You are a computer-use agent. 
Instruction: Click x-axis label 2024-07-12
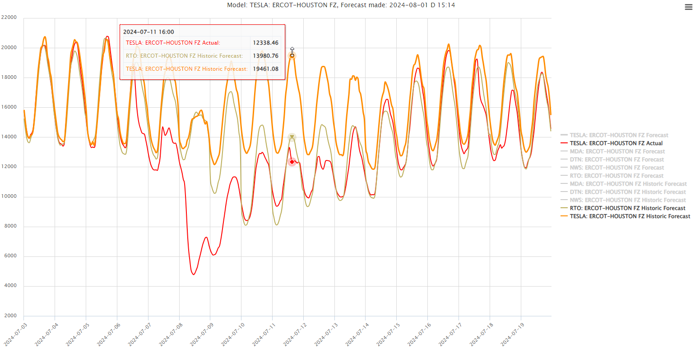point(295,334)
